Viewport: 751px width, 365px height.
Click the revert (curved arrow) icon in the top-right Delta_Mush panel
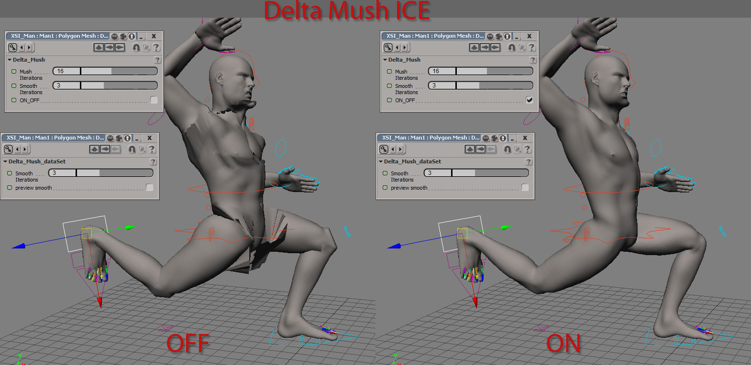click(512, 47)
